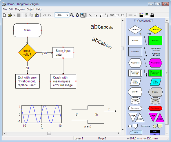
Task: Open the text color AB icon
Action: pos(152,15)
